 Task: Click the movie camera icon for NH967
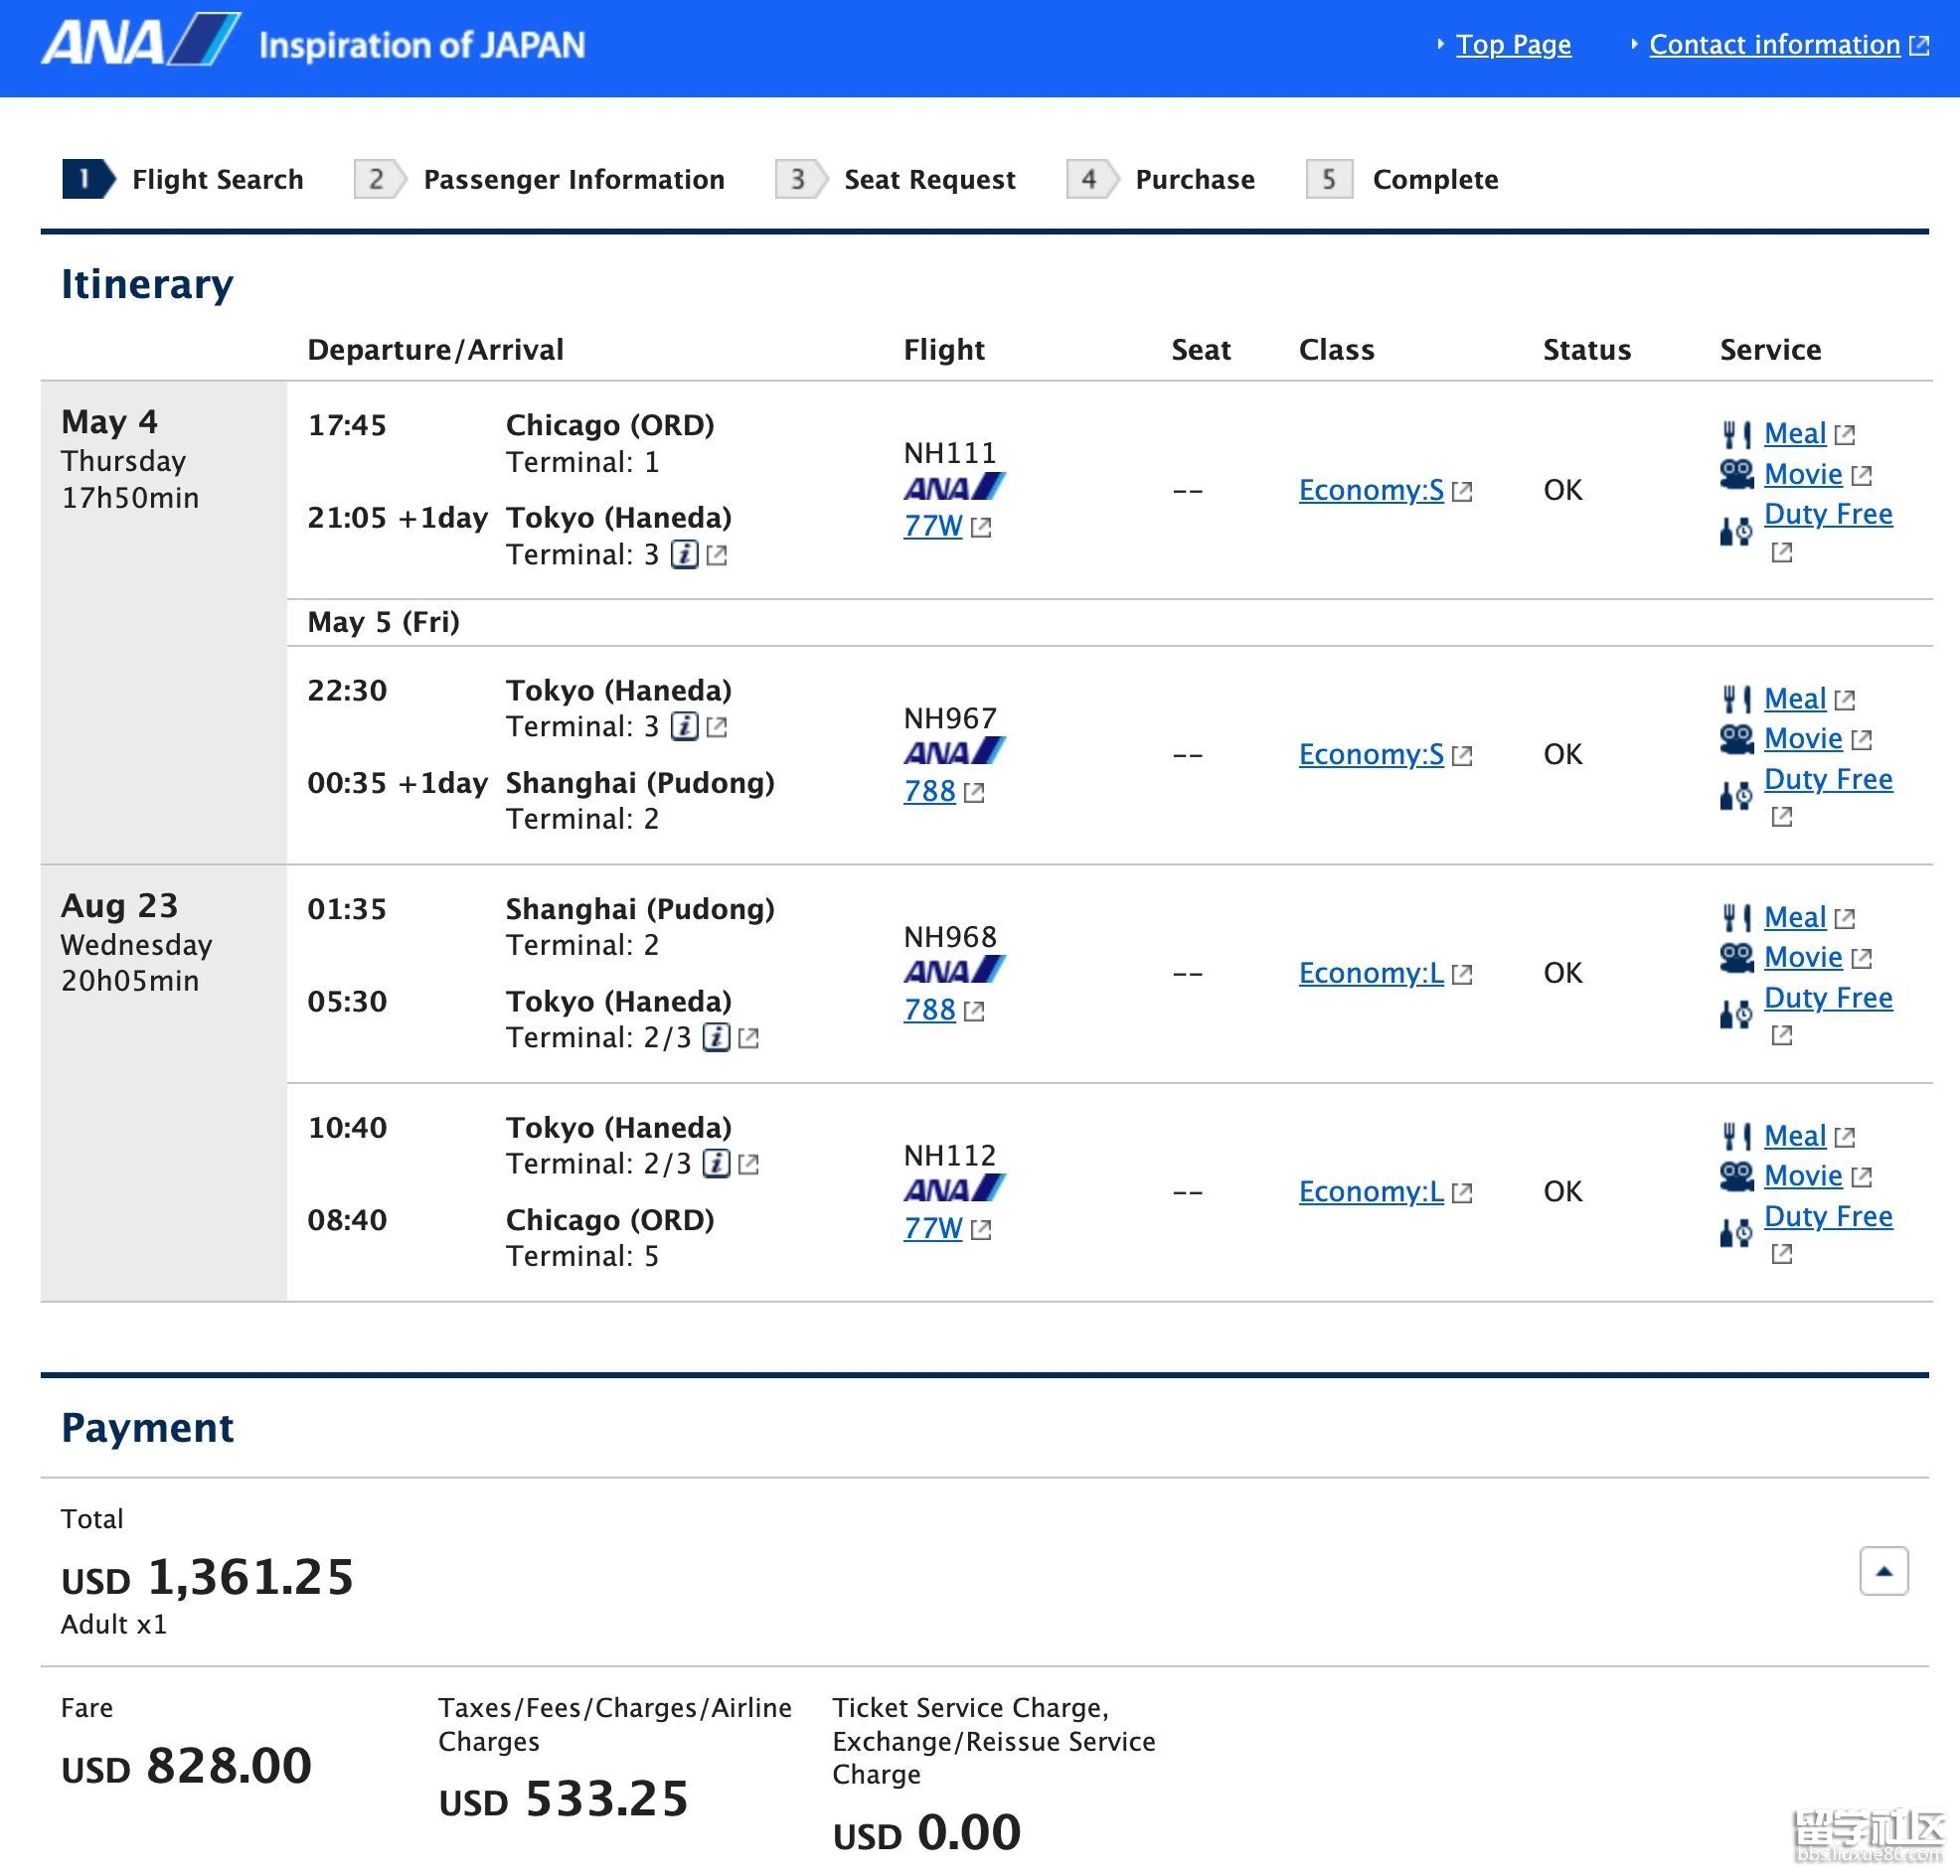point(1736,738)
